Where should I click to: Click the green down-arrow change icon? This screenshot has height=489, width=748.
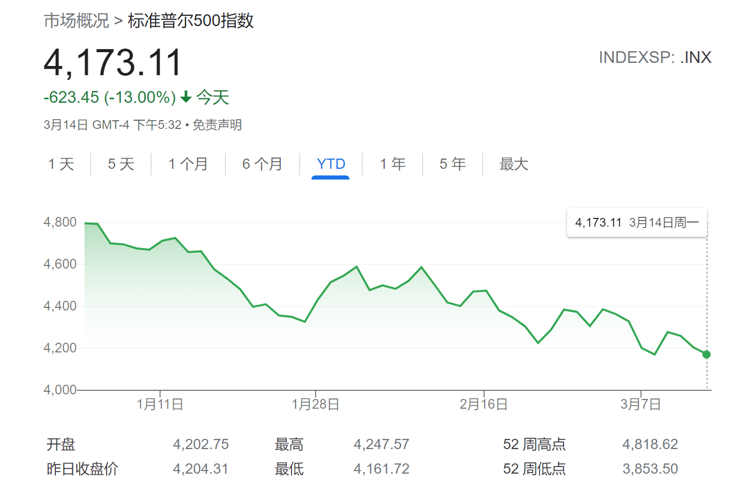coord(186,97)
